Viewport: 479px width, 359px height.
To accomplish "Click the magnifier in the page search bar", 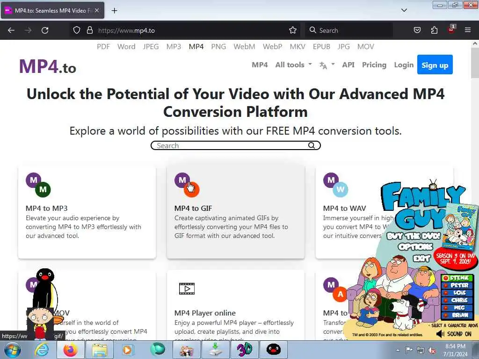I will 311,146.
